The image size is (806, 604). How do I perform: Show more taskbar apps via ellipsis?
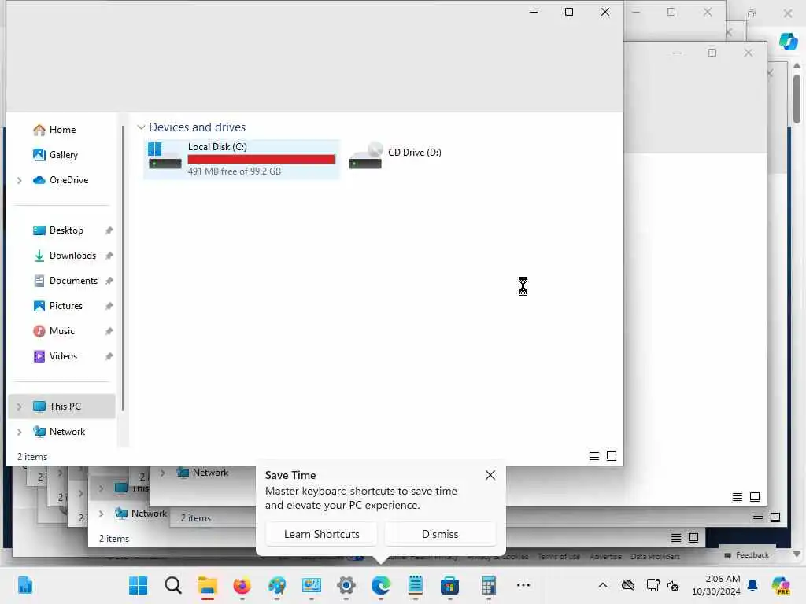[x=523, y=585]
